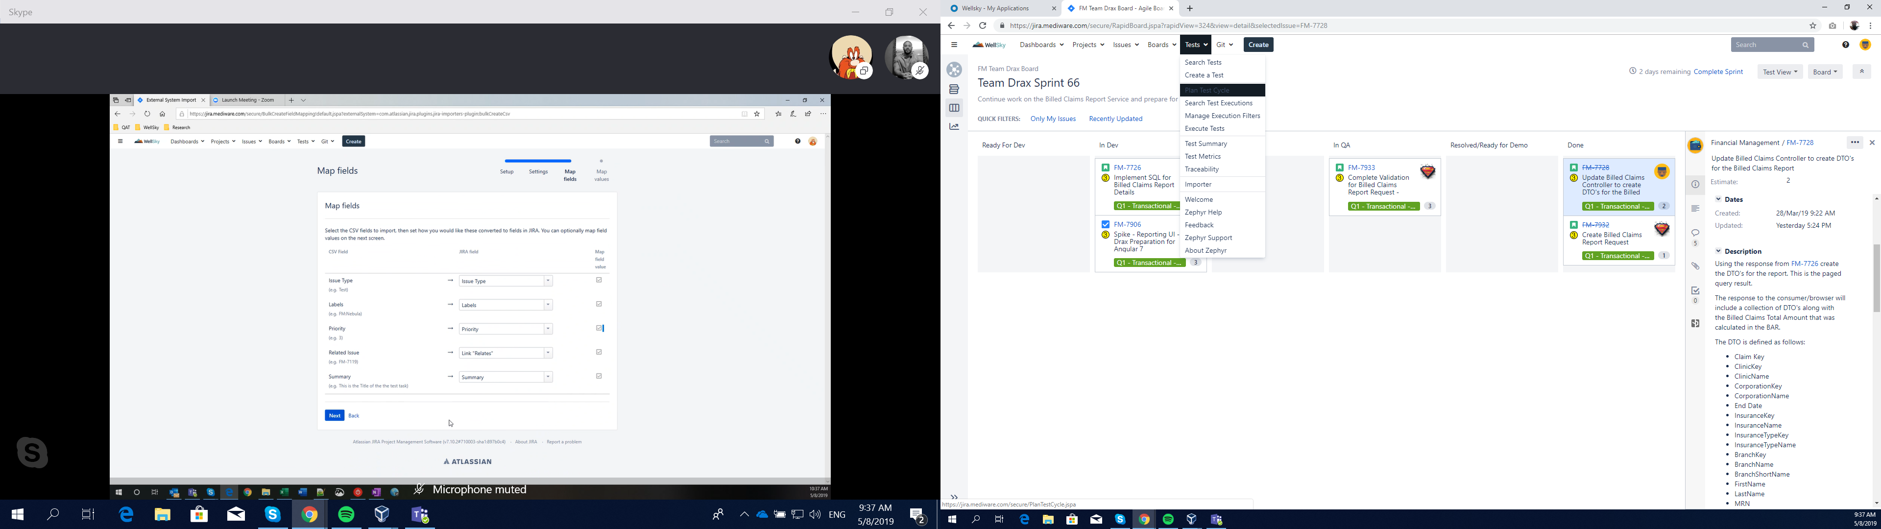Select the Active sprints board icon in sidebar
The width and height of the screenshot is (1881, 529).
click(954, 108)
